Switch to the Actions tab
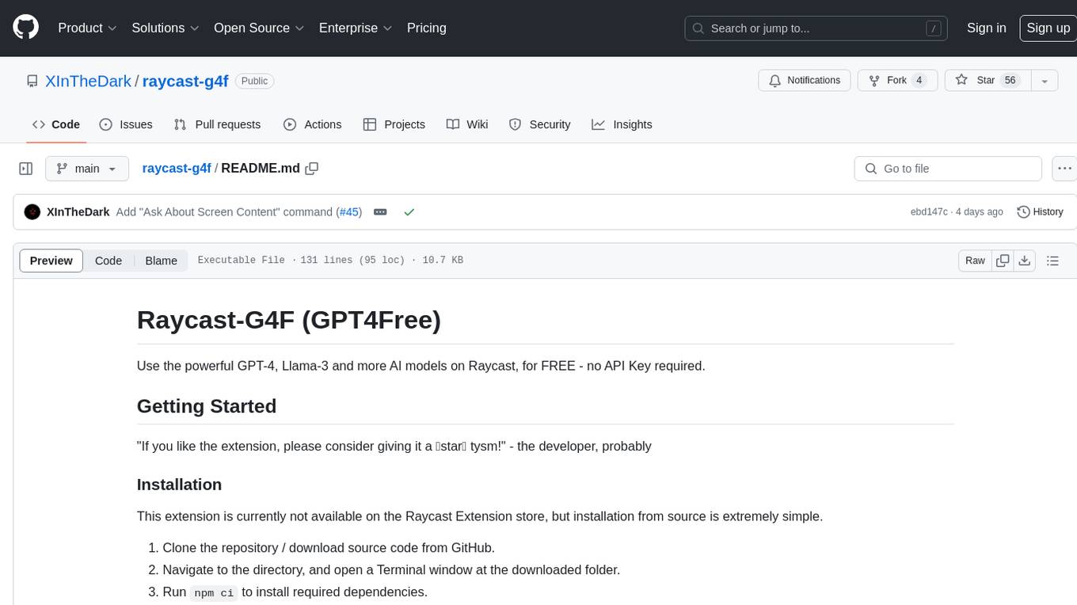Screen dimensions: 1077x605 (312, 124)
